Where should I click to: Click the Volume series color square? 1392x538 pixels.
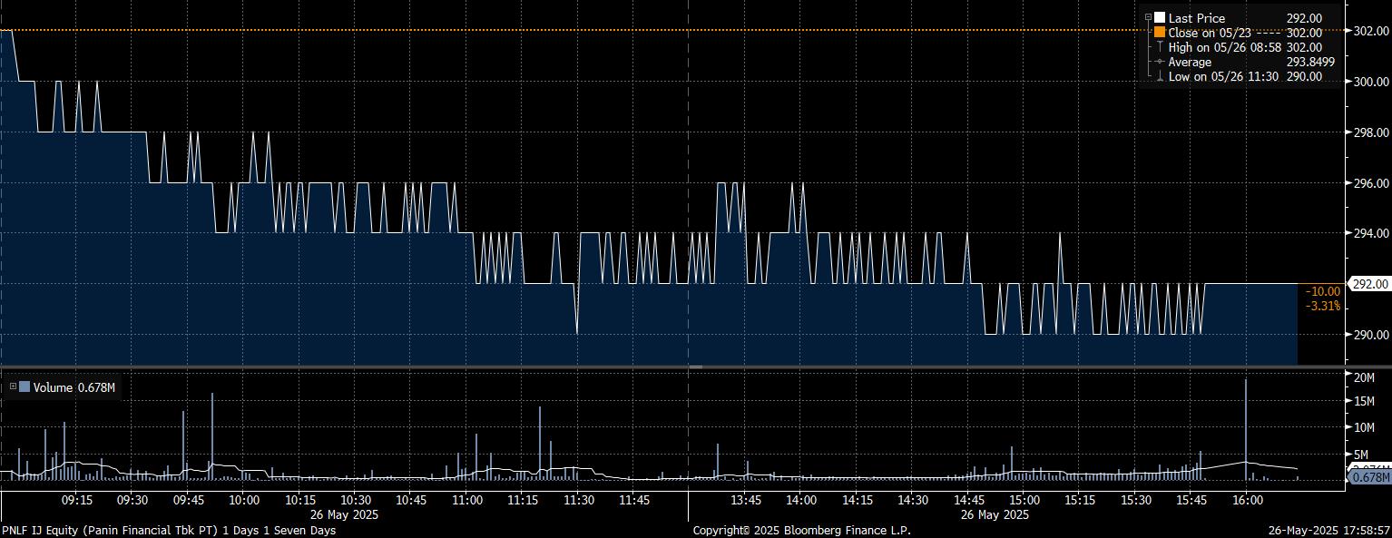click(25, 387)
